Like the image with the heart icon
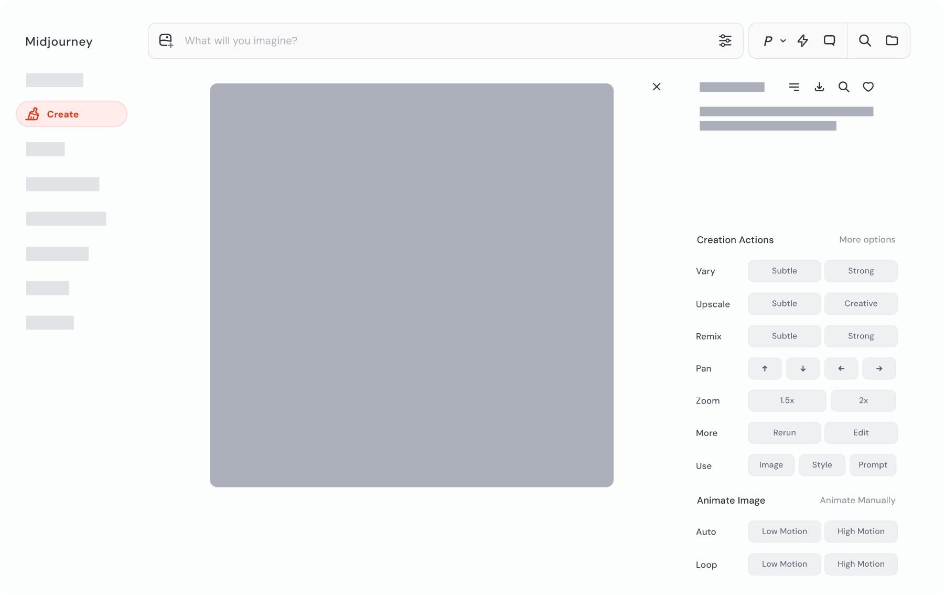 coord(868,87)
